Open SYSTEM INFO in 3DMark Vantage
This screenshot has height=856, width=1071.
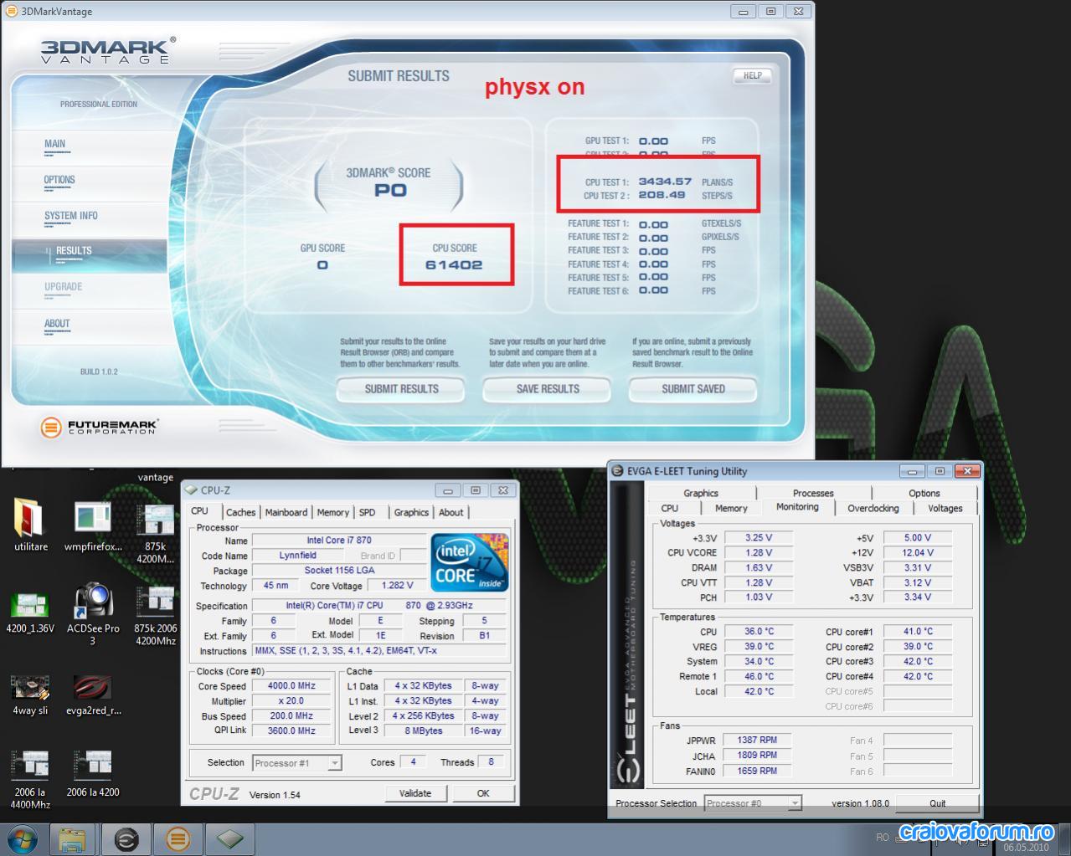click(71, 216)
